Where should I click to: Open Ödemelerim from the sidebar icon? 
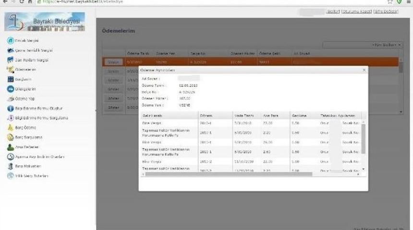10,70
